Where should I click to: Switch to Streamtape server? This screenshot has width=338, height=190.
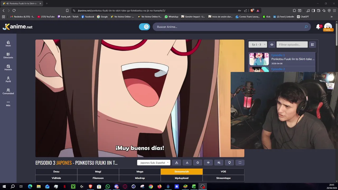pos(223,178)
